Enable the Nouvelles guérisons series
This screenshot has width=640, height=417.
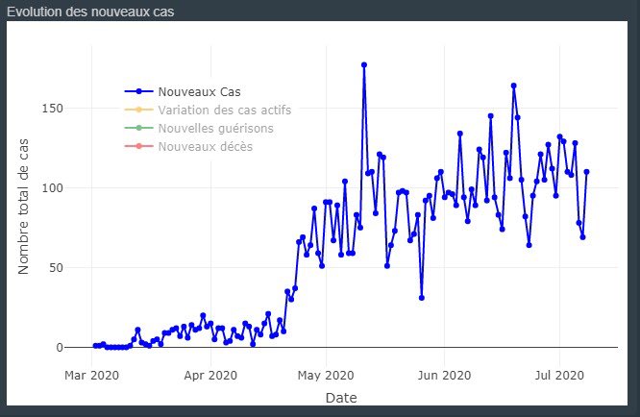point(215,128)
